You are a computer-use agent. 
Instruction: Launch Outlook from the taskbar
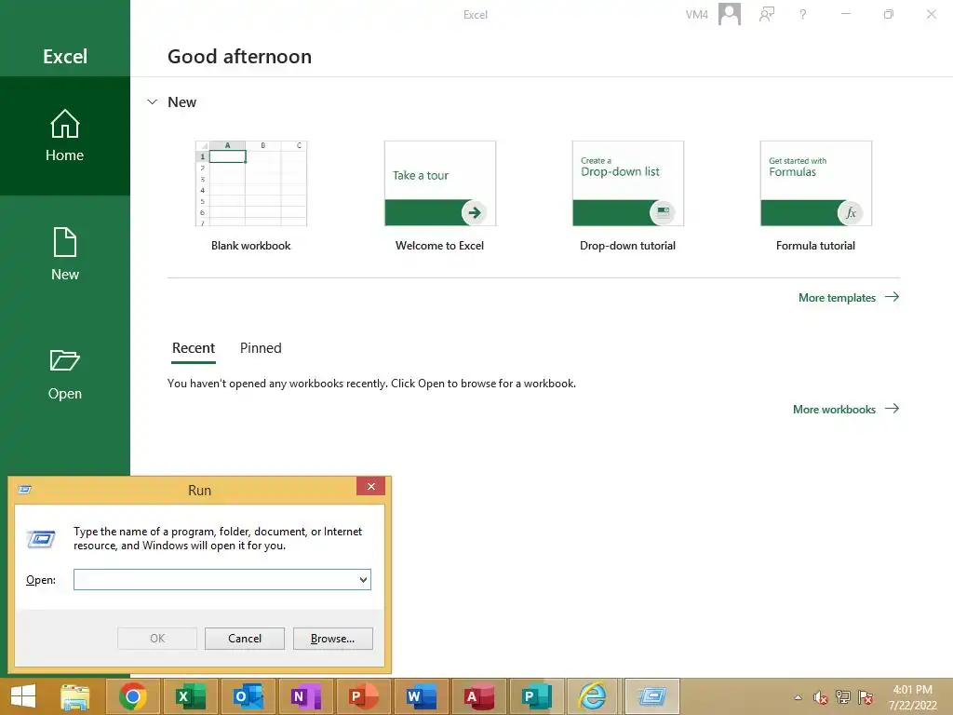click(248, 696)
